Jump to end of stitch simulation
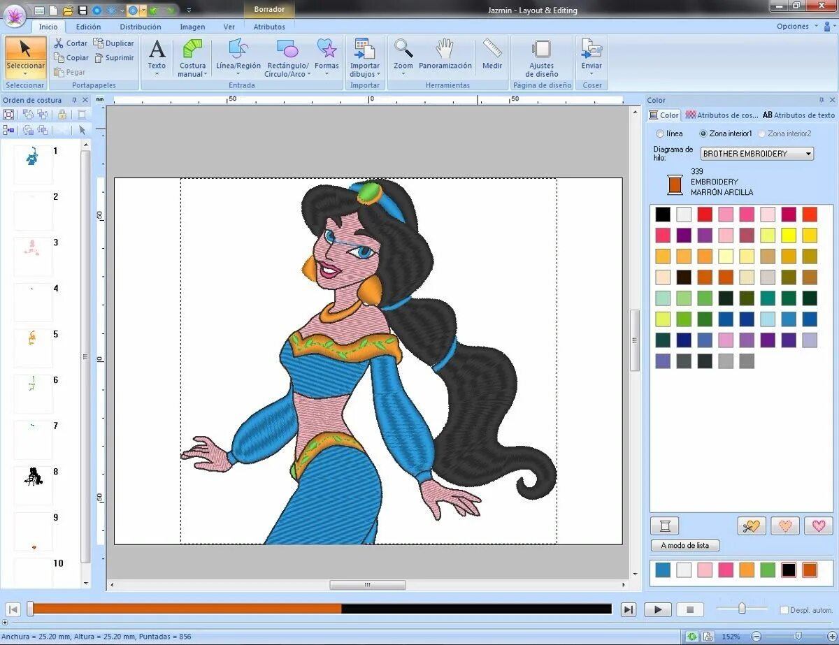This screenshot has height=645, width=839. coord(629,610)
